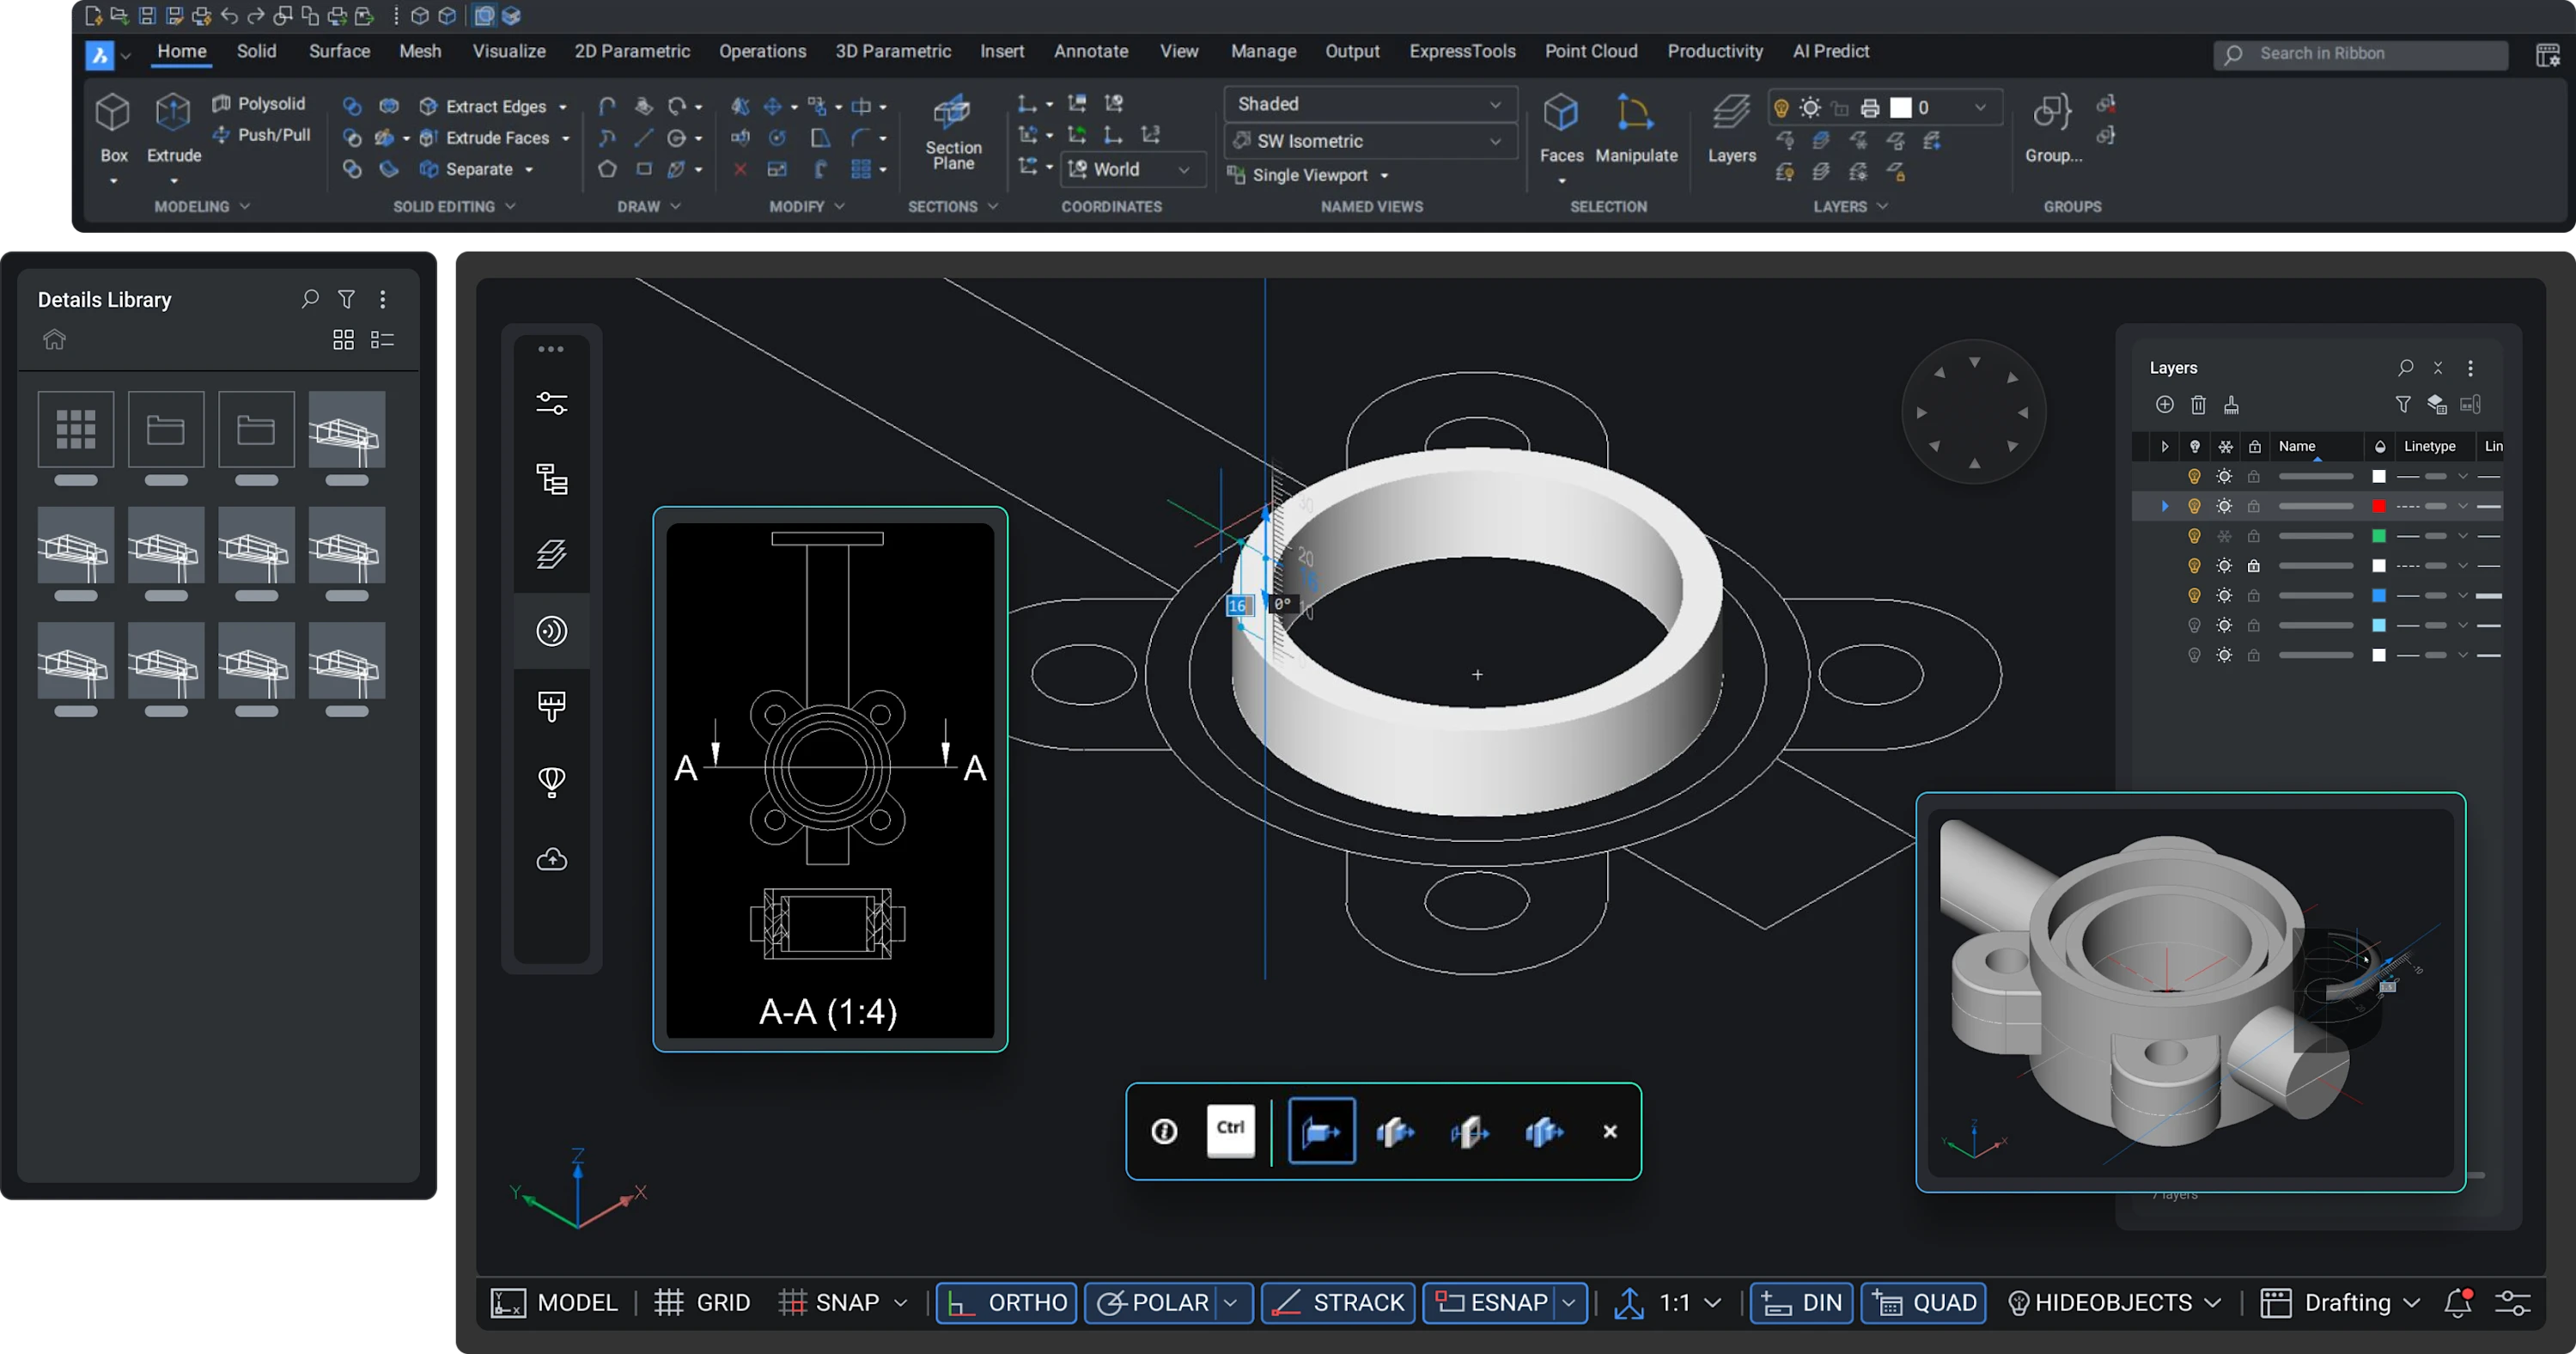The image size is (2576, 1354).
Task: Switch to the Solid ribbon tab
Action: click(x=256, y=51)
